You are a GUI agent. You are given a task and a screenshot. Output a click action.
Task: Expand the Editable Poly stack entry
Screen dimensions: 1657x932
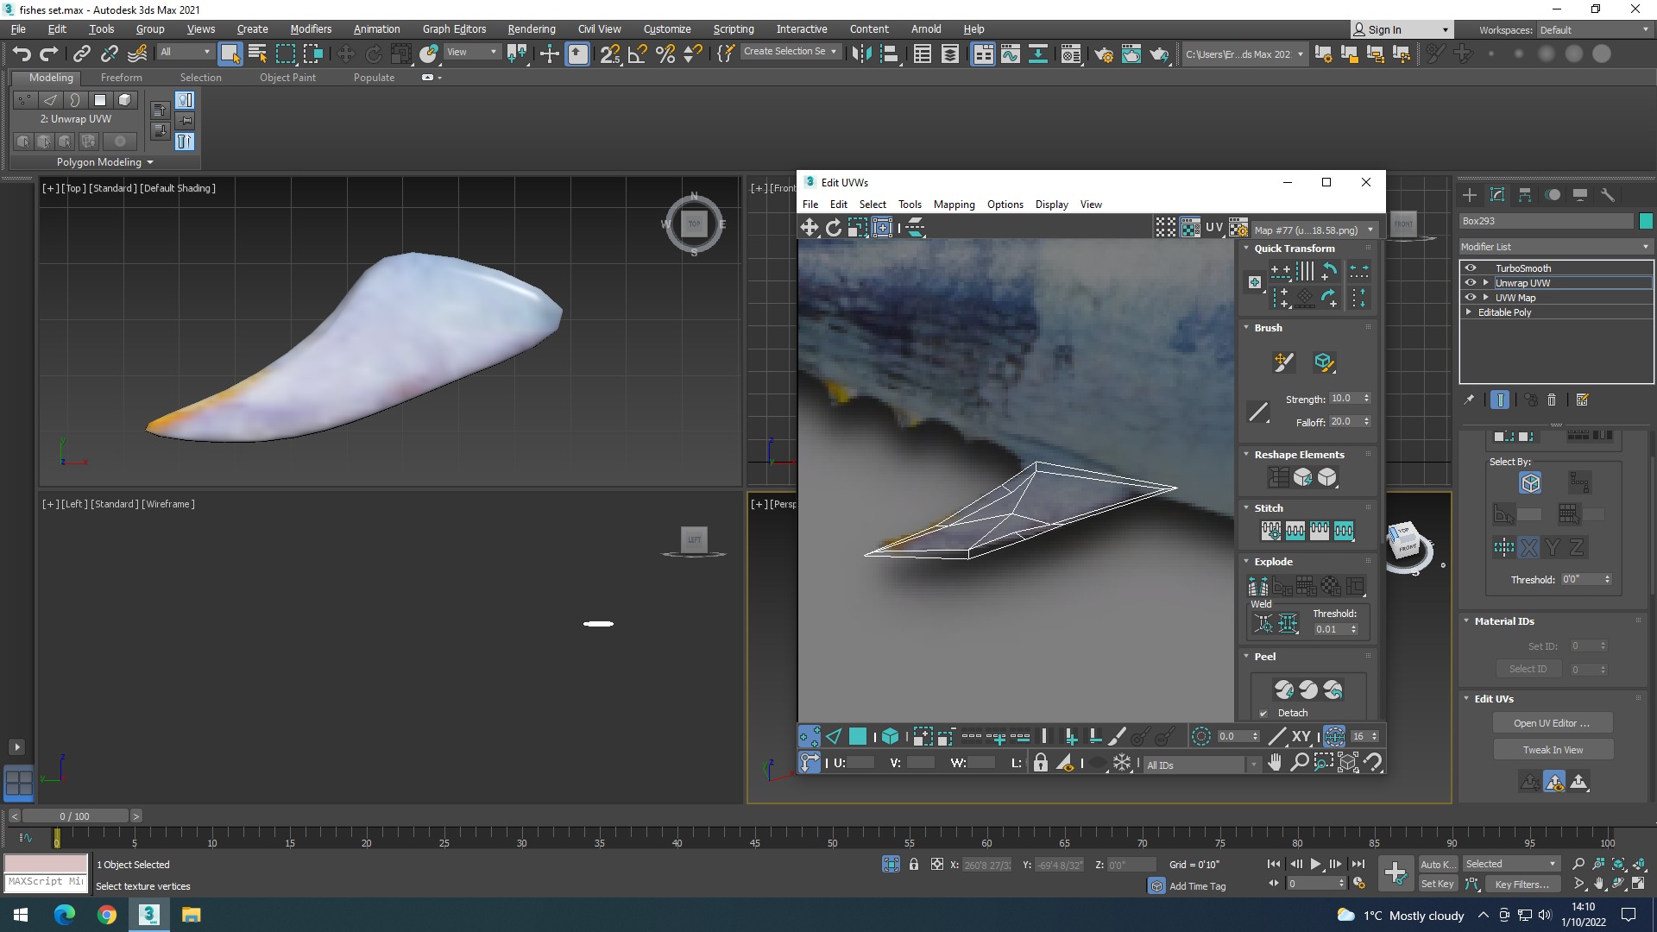point(1469,312)
